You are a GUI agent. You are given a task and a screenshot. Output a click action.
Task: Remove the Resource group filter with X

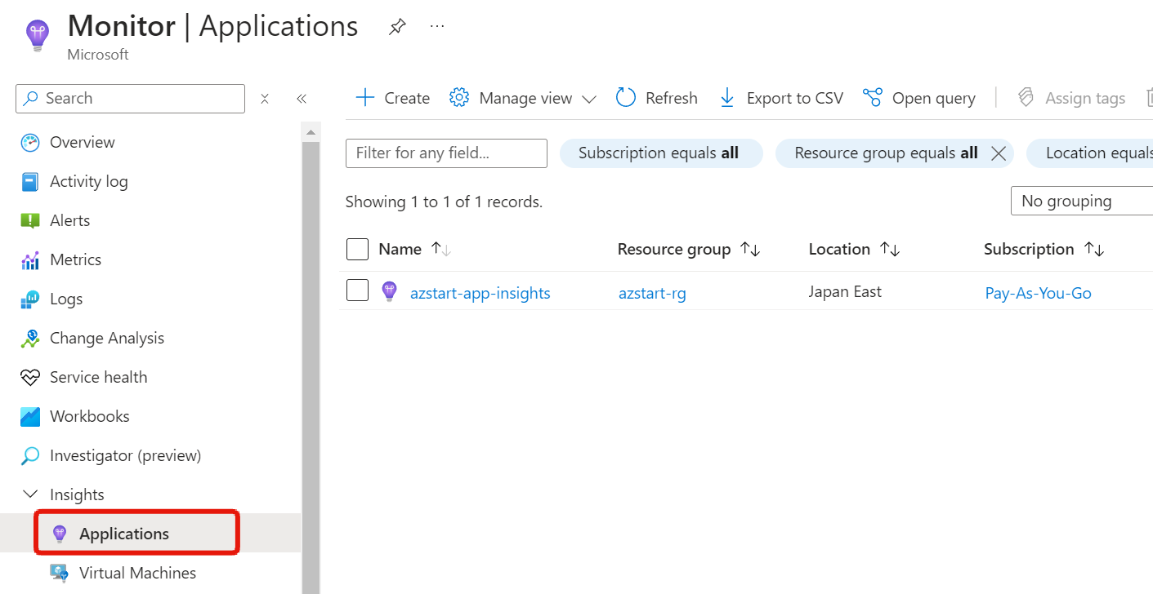point(998,153)
